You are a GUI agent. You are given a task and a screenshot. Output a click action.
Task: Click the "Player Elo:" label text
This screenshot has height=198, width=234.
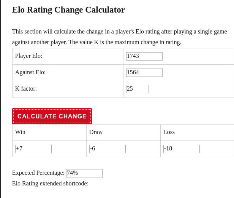coord(29,56)
